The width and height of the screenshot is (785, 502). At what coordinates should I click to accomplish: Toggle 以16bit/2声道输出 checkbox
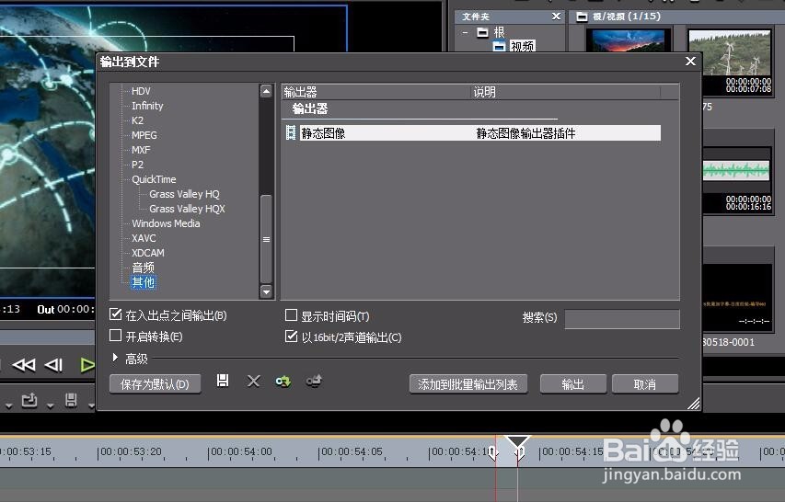coord(291,336)
